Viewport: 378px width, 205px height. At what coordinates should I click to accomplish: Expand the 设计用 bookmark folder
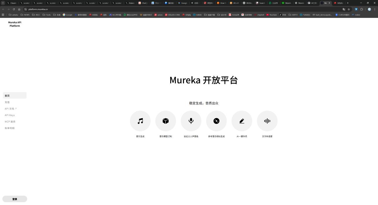tap(222, 15)
